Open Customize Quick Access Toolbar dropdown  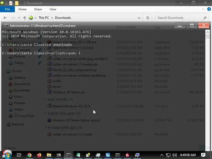click(x=21, y=3)
